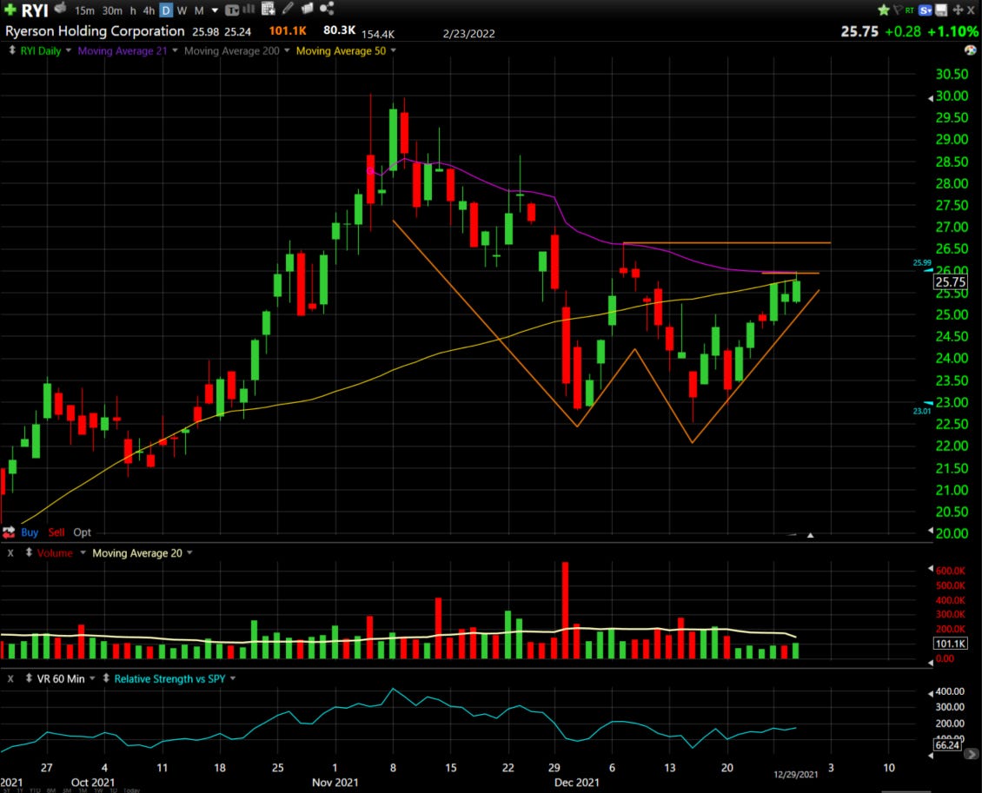Open the VR 60 Min dropdown
The image size is (982, 793).
tap(93, 678)
